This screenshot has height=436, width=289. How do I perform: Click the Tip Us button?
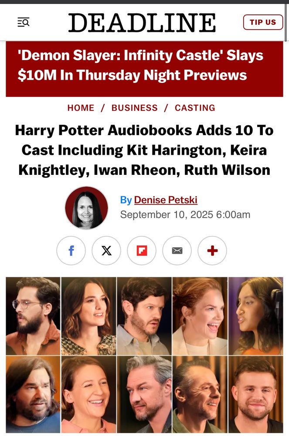coord(263,22)
